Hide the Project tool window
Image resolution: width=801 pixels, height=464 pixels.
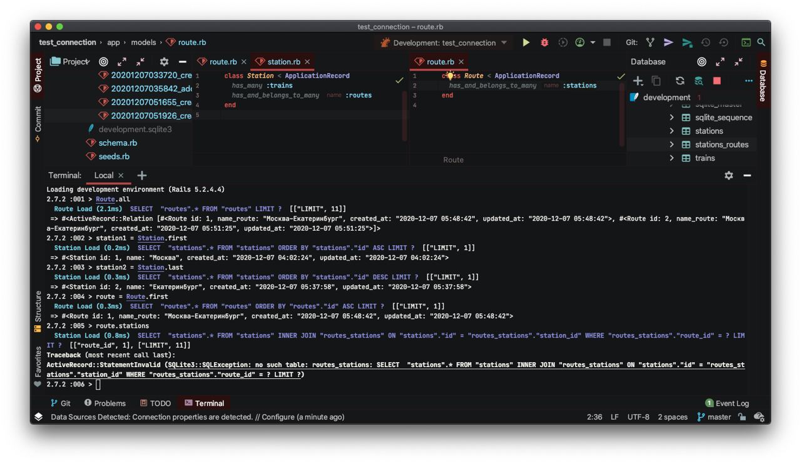182,62
